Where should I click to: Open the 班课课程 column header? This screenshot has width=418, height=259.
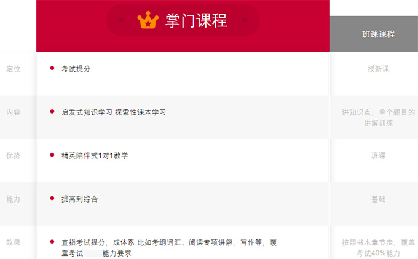[x=378, y=34]
